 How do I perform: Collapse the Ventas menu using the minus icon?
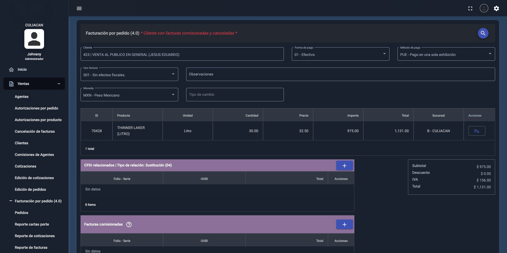pyautogui.click(x=59, y=84)
